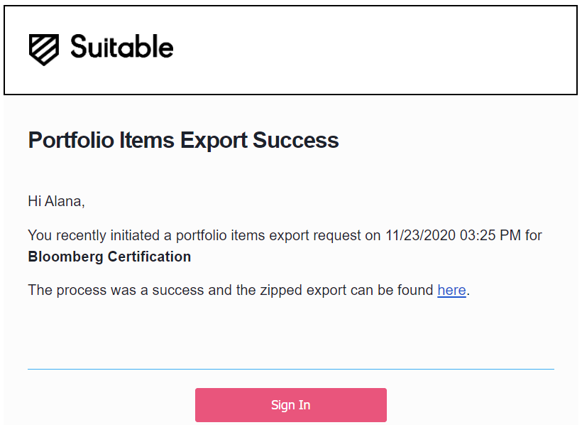Click the bold Bloomberg Certification text

point(109,257)
